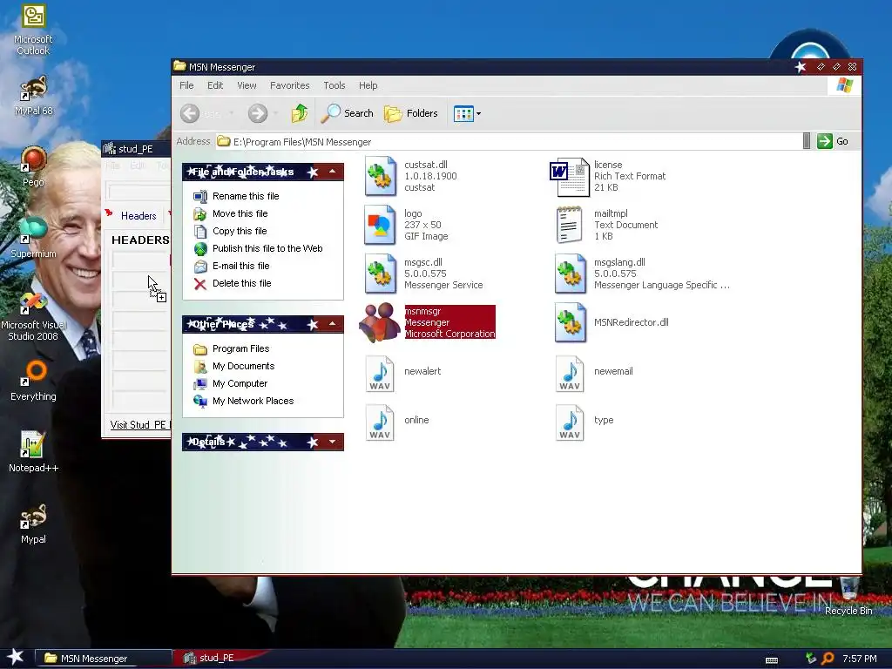The image size is (892, 669).
Task: Go back with the Back arrow button
Action: [x=190, y=113]
